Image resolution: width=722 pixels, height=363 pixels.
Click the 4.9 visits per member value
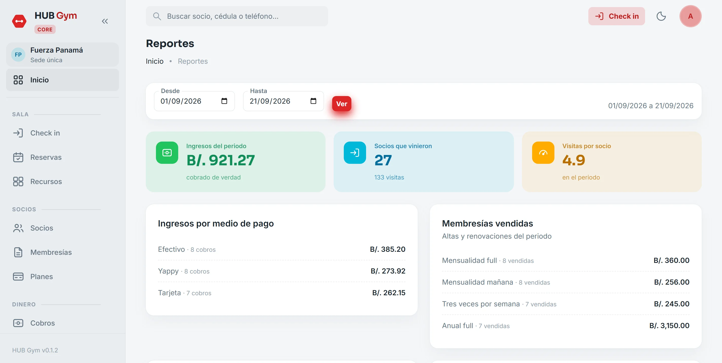pos(574,160)
